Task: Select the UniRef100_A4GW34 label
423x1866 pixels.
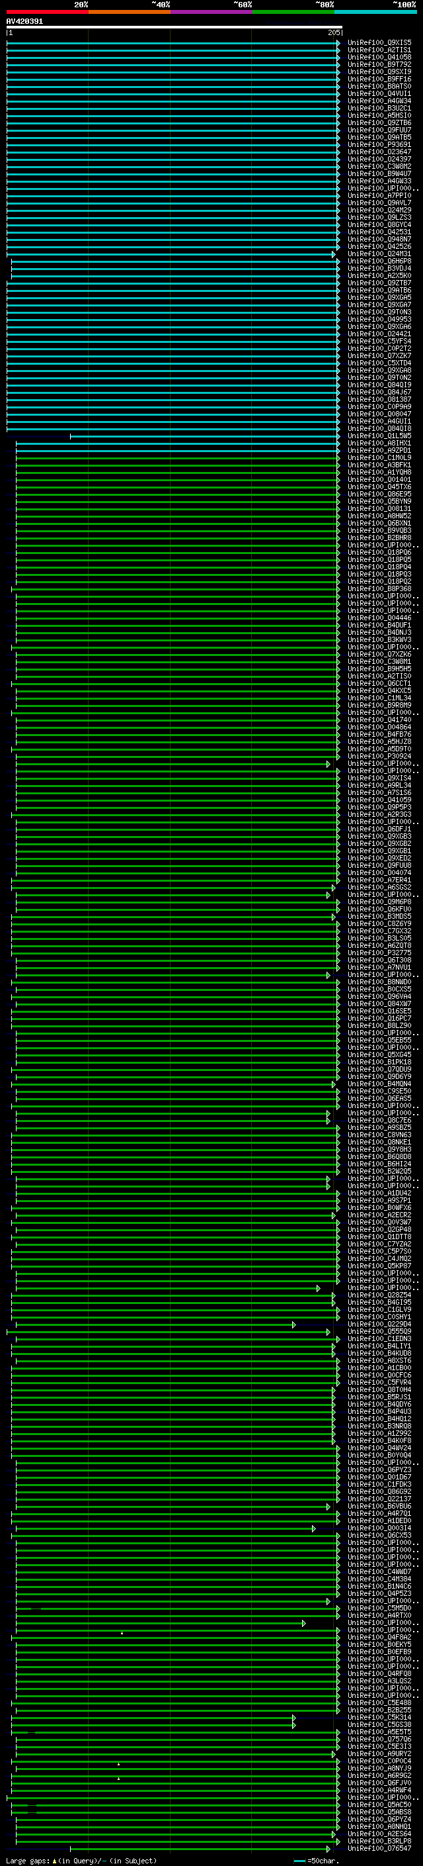Action: click(379, 101)
